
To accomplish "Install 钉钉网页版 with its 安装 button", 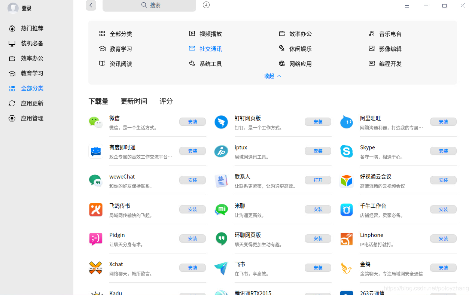I will pyautogui.click(x=318, y=122).
